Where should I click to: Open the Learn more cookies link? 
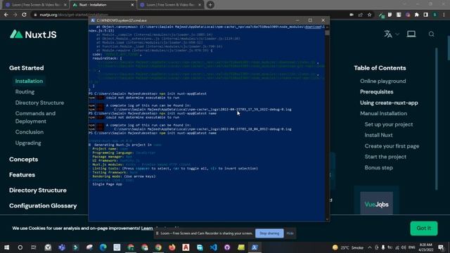coord(147,228)
